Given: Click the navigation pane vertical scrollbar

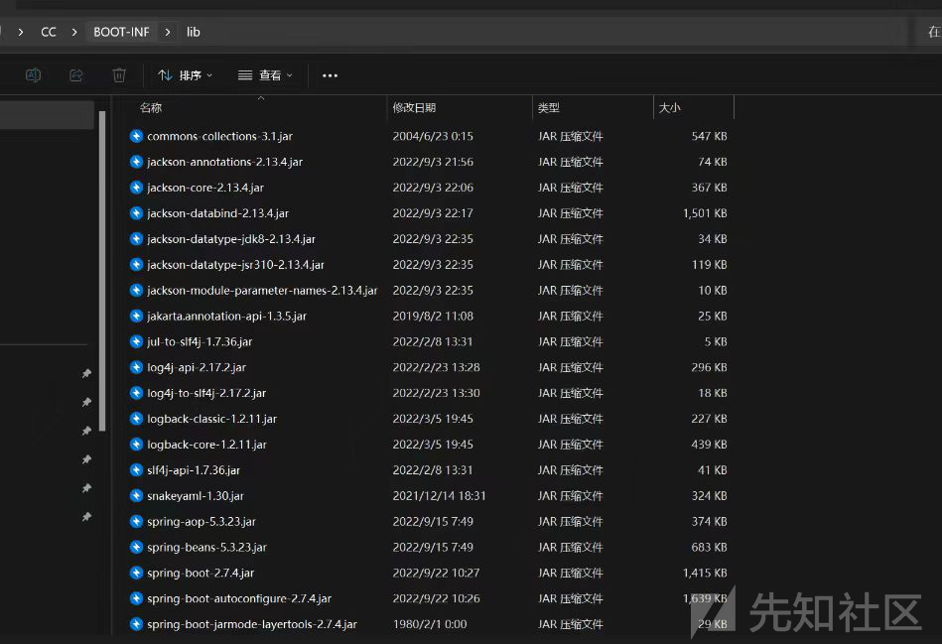Looking at the screenshot, I should (102, 270).
